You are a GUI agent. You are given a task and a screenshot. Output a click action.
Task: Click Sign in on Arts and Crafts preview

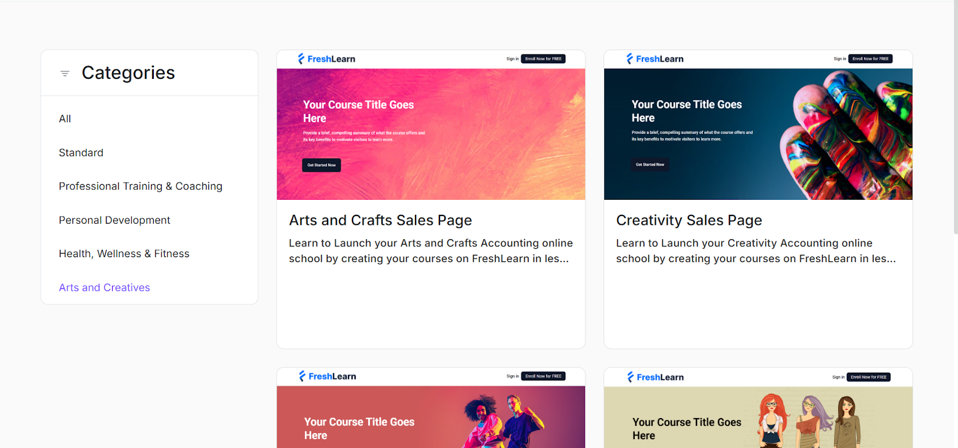(x=513, y=59)
